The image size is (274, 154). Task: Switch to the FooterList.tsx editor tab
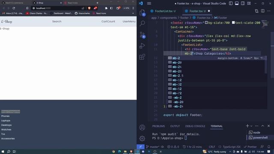tap(163, 11)
